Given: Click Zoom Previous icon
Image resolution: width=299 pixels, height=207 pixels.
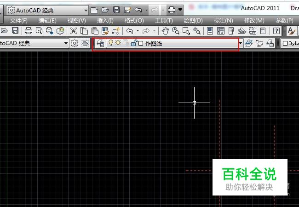Looking at the screenshot, I should 197,31.
